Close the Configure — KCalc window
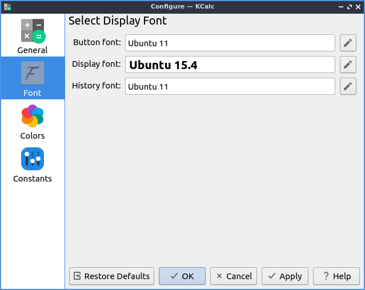 (x=358, y=6)
